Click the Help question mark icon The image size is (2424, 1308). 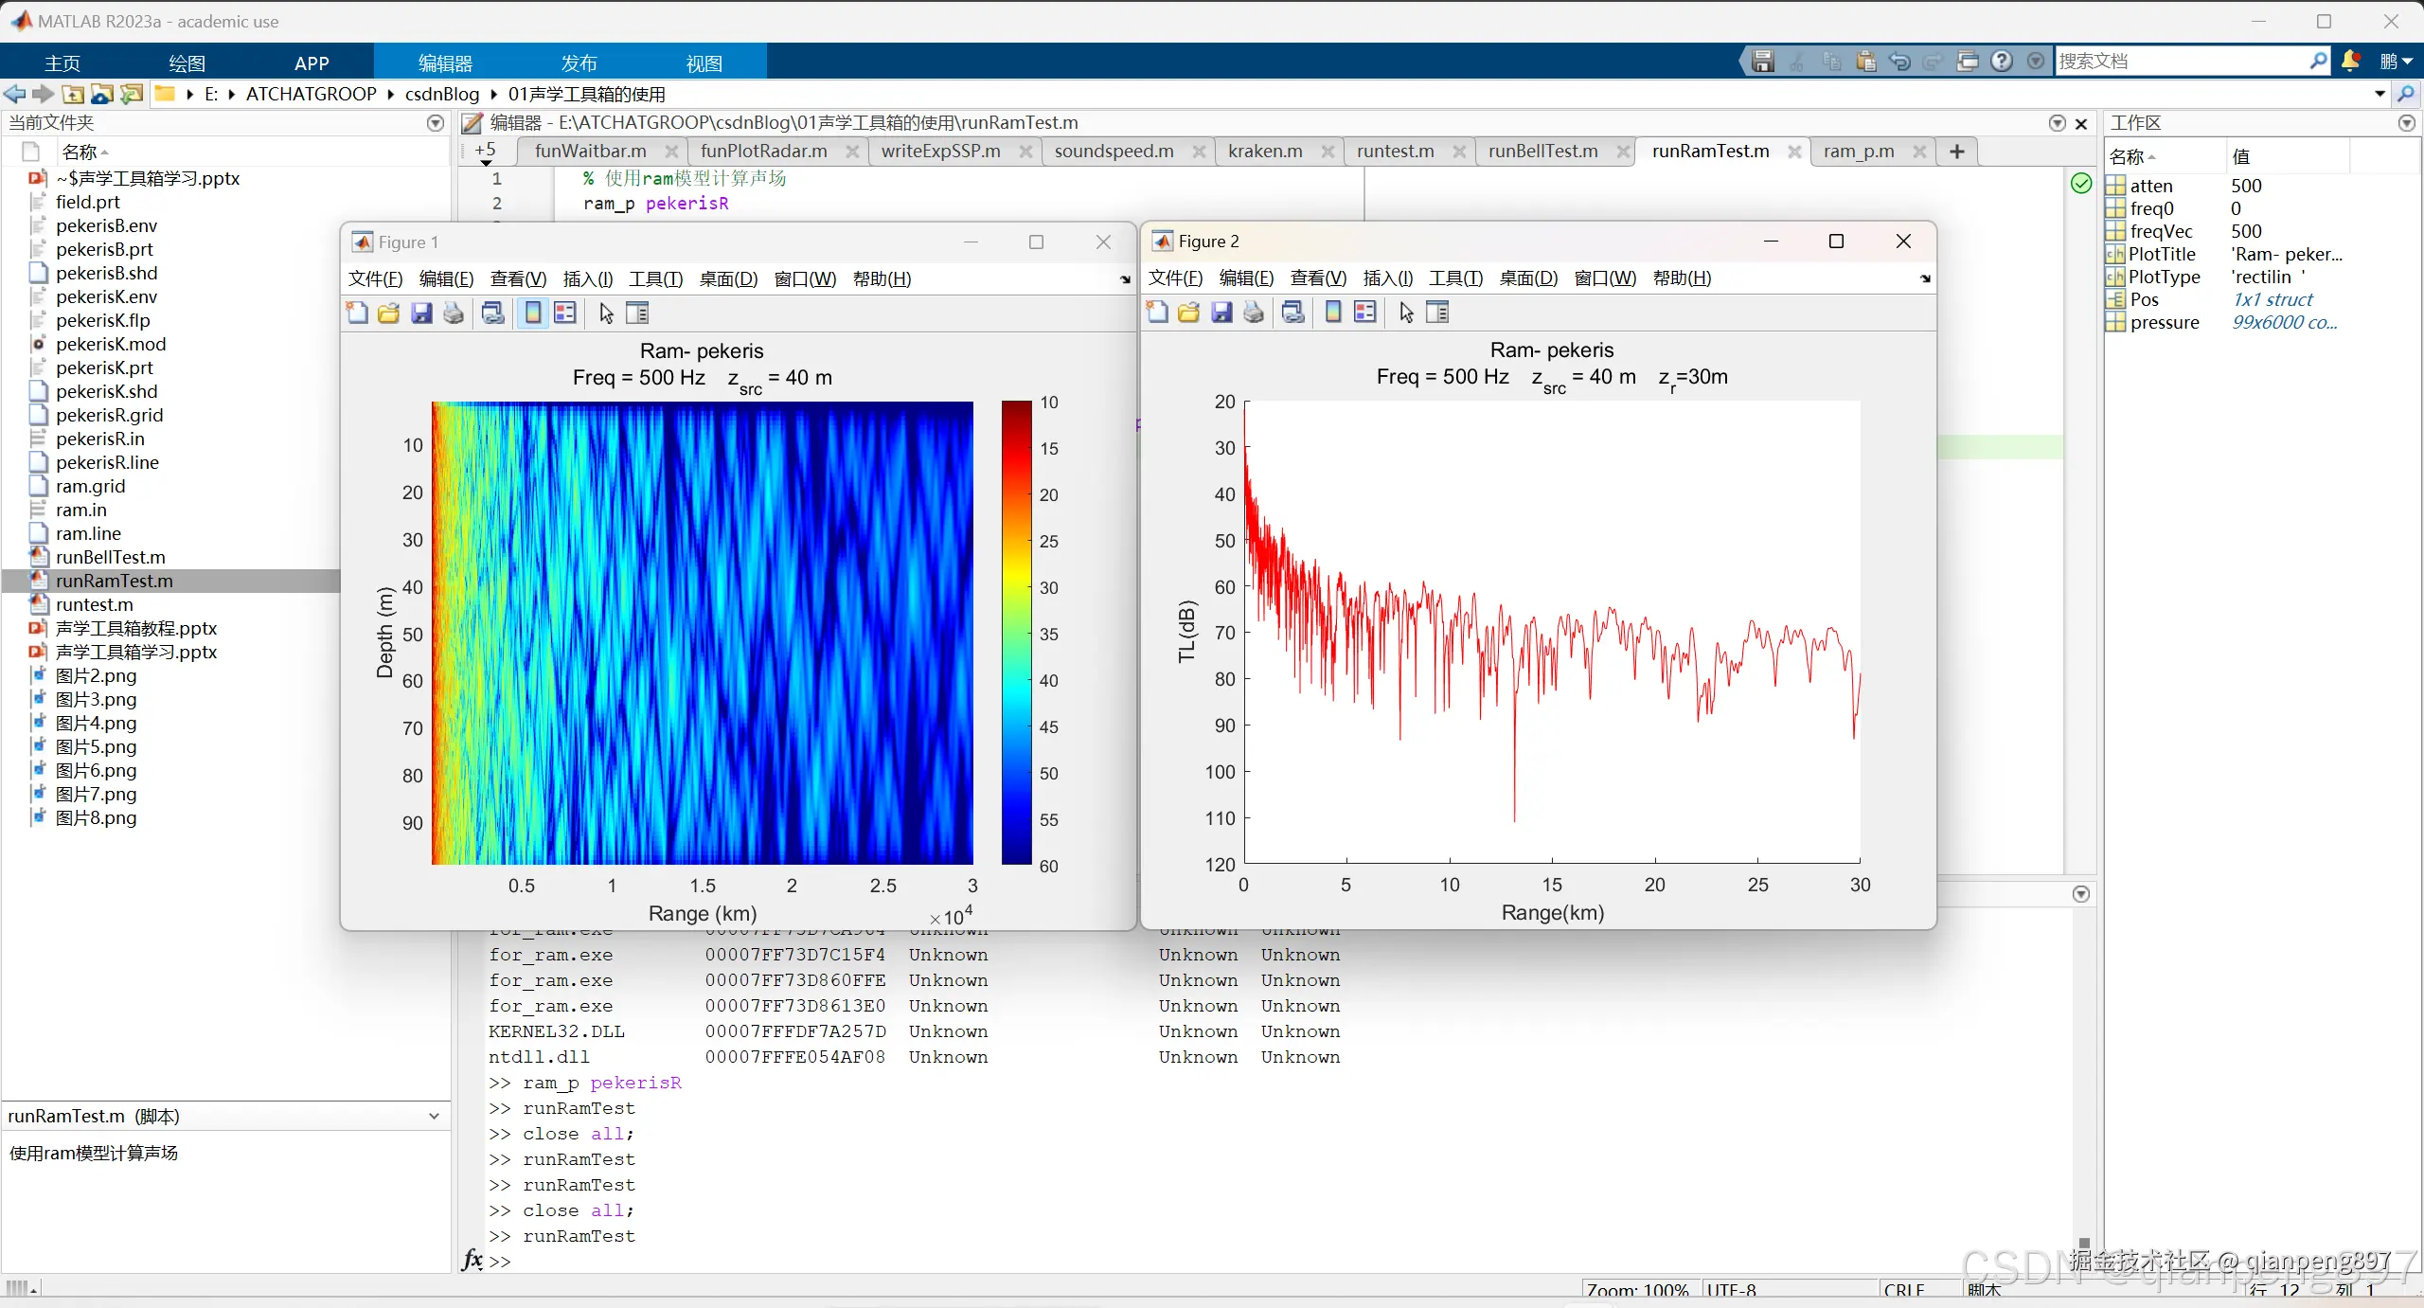2002,62
